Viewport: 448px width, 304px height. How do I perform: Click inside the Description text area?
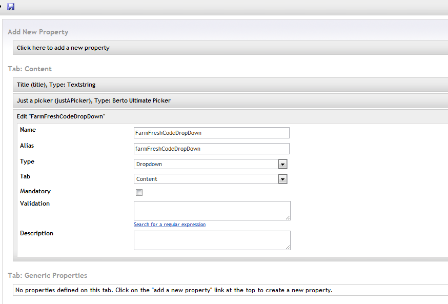pos(211,240)
